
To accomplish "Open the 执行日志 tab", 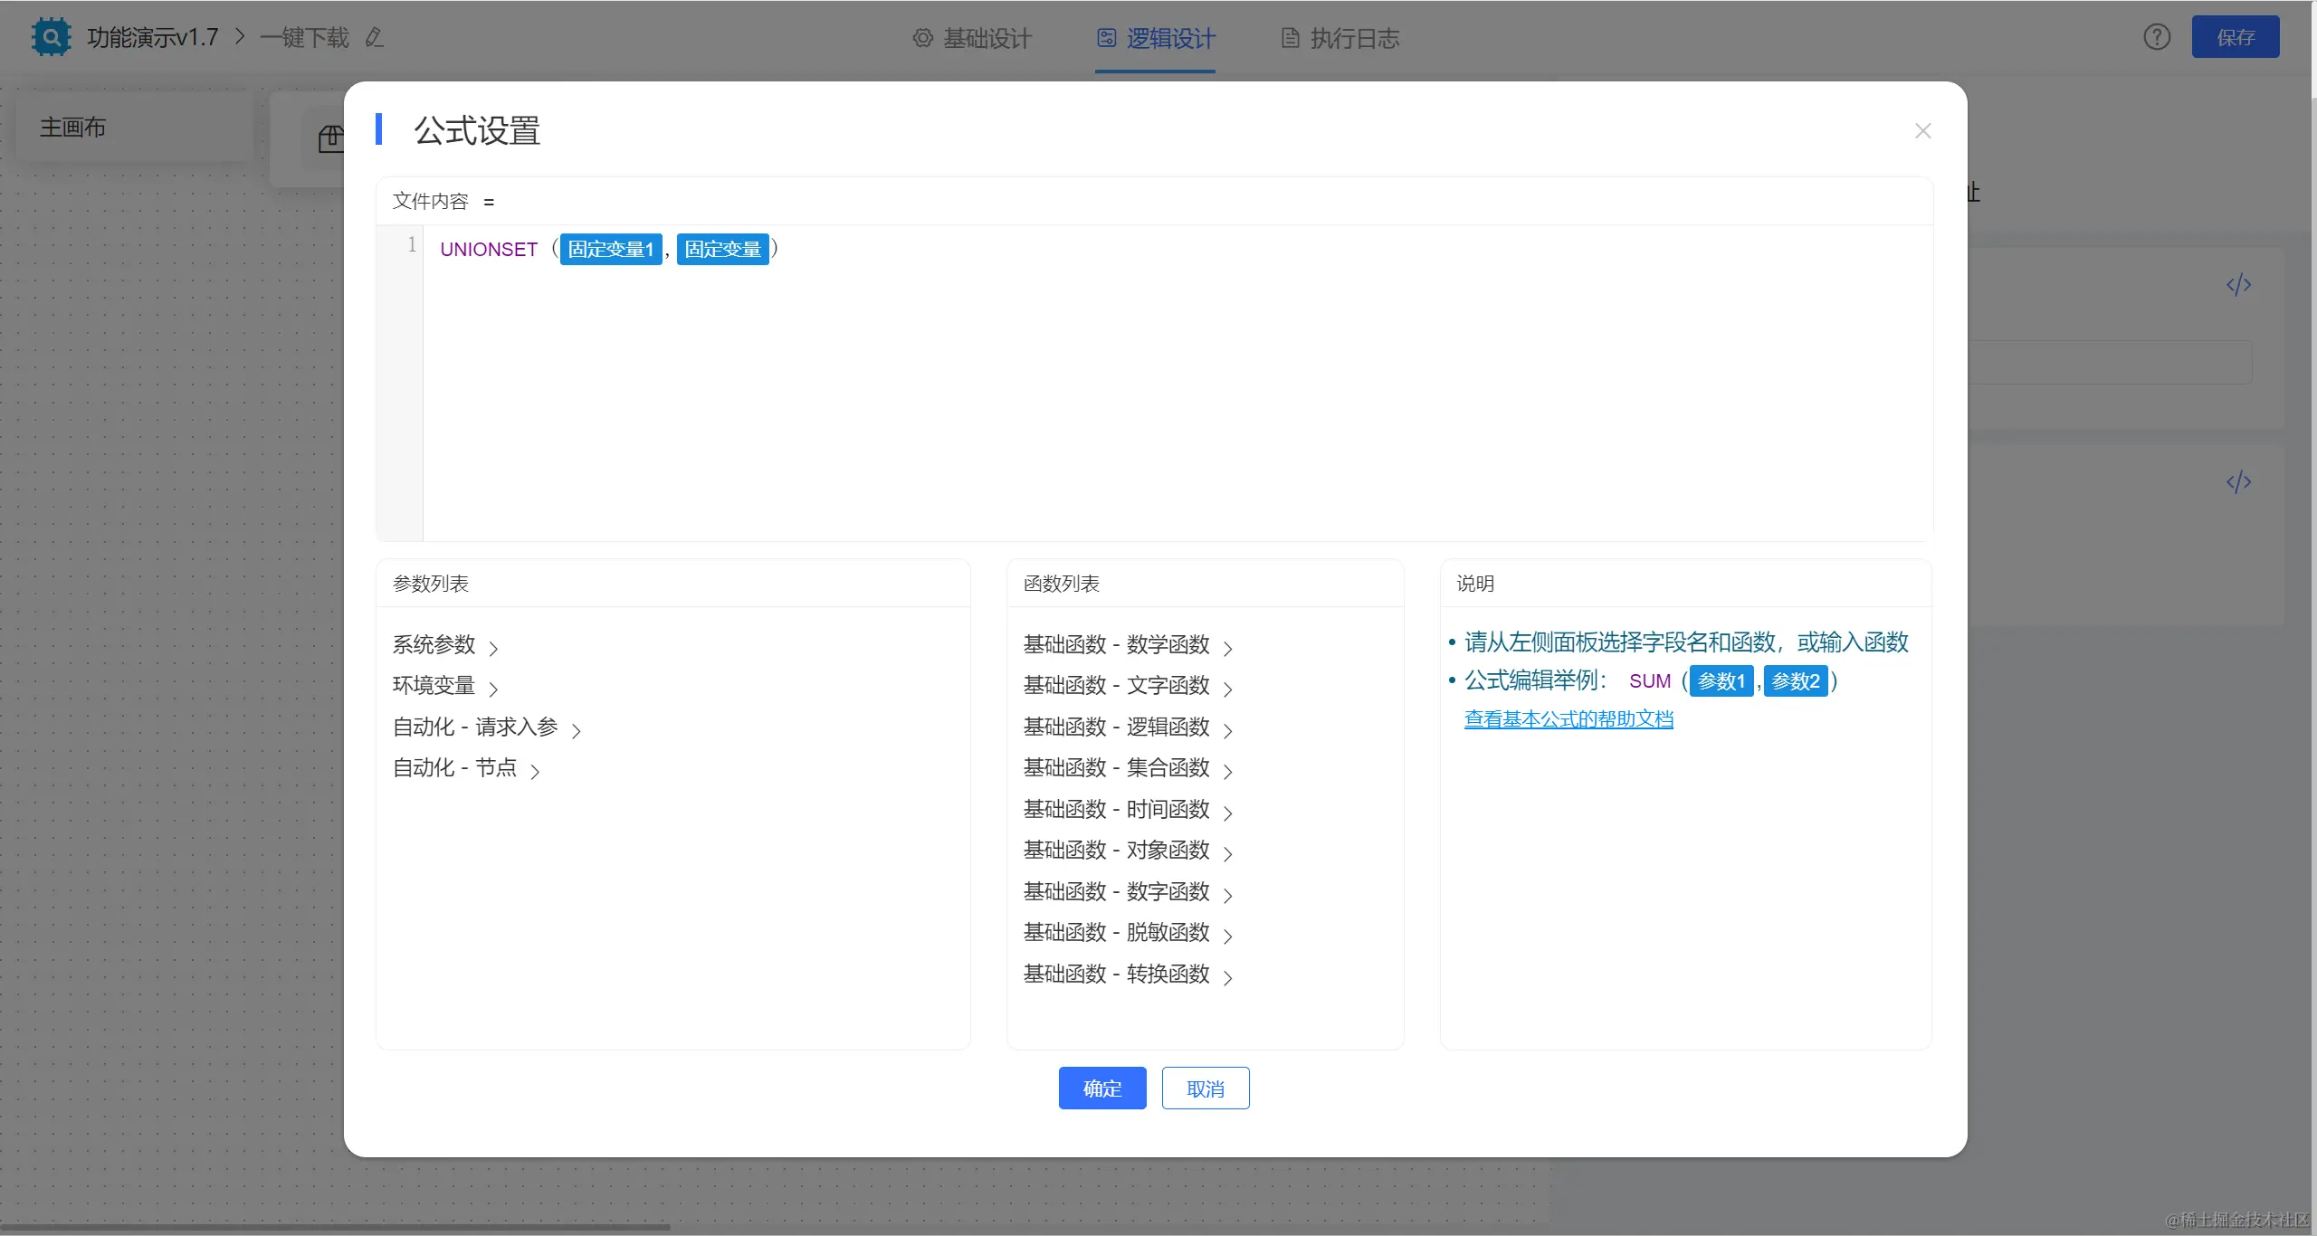I will click(x=1340, y=38).
